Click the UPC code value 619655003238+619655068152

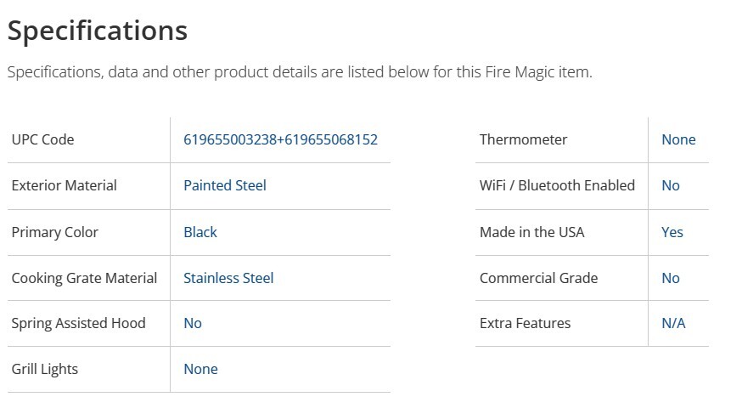280,139
